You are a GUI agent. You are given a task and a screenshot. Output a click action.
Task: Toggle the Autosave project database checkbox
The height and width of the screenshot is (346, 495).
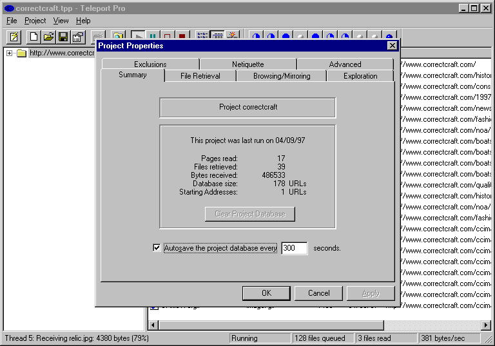(x=157, y=248)
